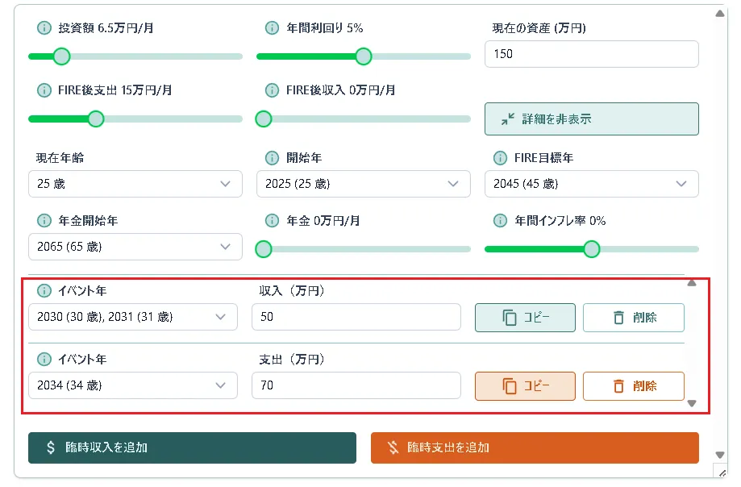Open event year dropdown showing 2034 (34 歳)
This screenshot has height=487, width=741.
133,385
